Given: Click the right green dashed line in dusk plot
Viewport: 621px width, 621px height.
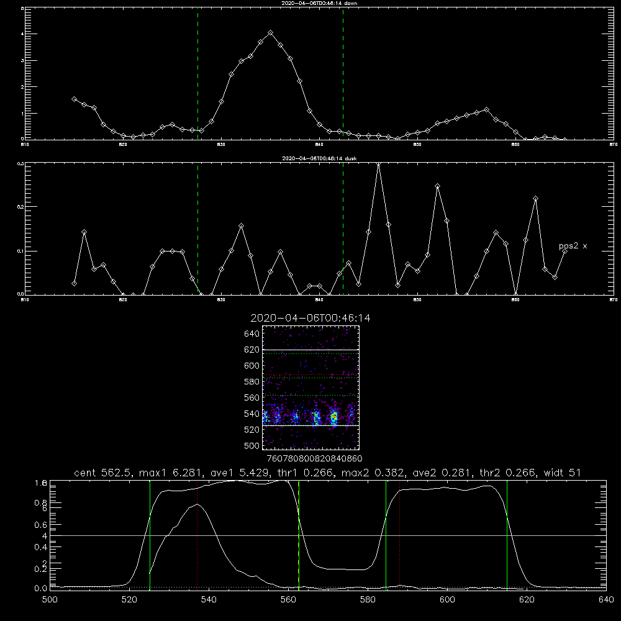Looking at the screenshot, I should pos(343,229).
